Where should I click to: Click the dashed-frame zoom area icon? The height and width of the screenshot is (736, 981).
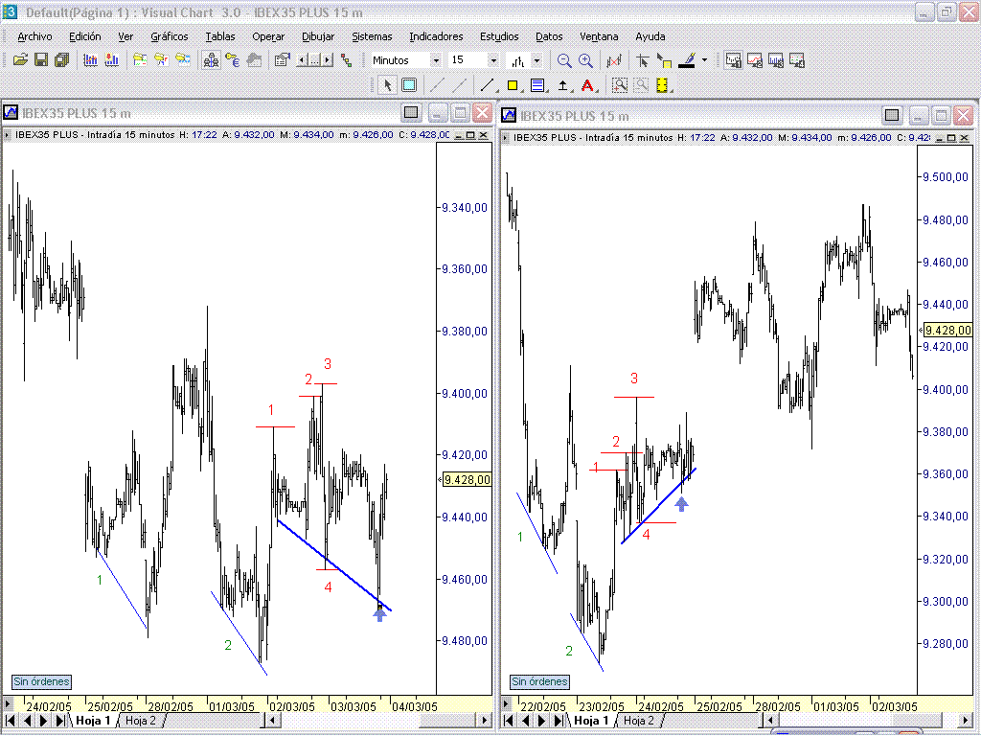pos(620,84)
